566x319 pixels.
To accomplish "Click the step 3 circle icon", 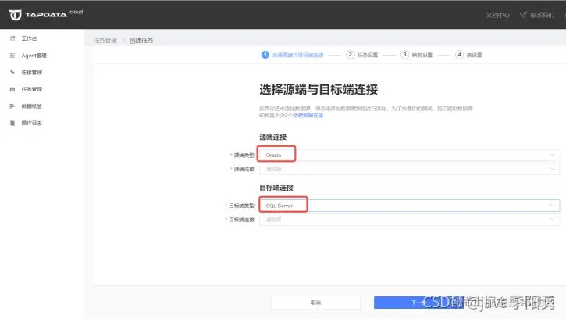I will (404, 55).
